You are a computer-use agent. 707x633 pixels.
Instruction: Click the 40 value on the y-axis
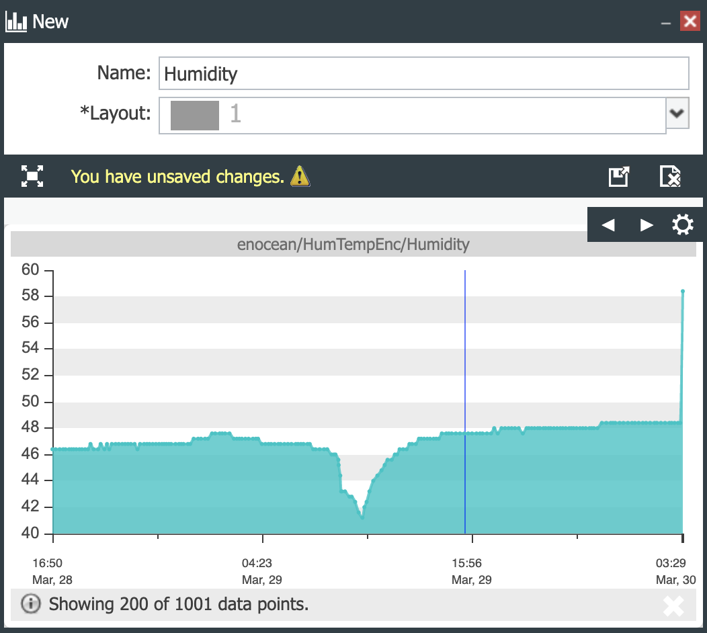tap(30, 533)
